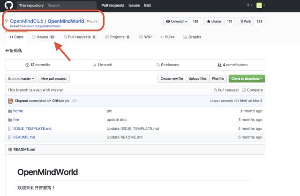Open the user avatar menu
This screenshot has width=300, height=196.
pos(261,5)
